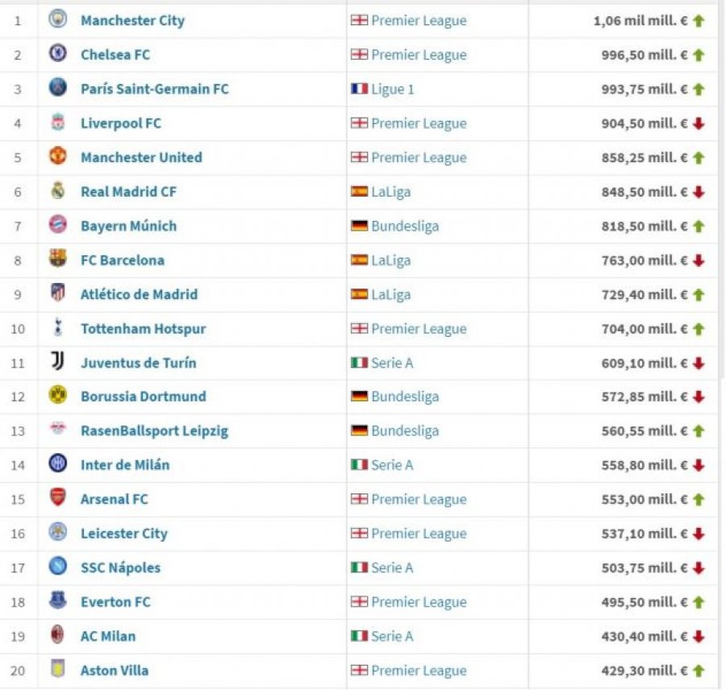Open the Bayern Múnich club link

tap(129, 226)
